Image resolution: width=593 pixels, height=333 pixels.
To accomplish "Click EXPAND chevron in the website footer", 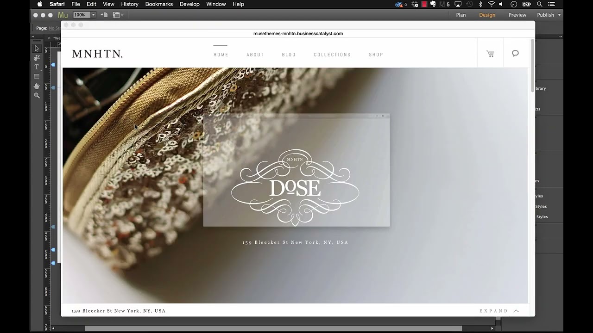I will 516,311.
